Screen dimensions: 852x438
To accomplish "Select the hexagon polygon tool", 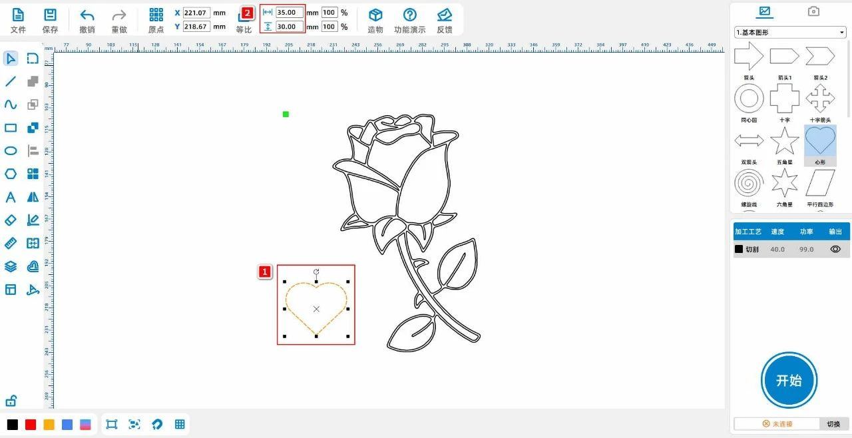I will point(11,174).
